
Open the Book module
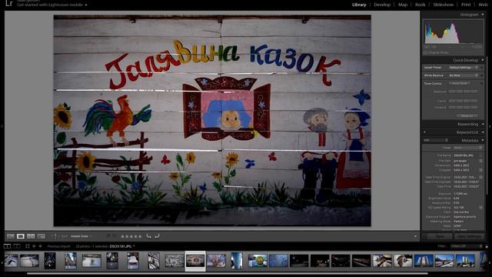pos(421,5)
